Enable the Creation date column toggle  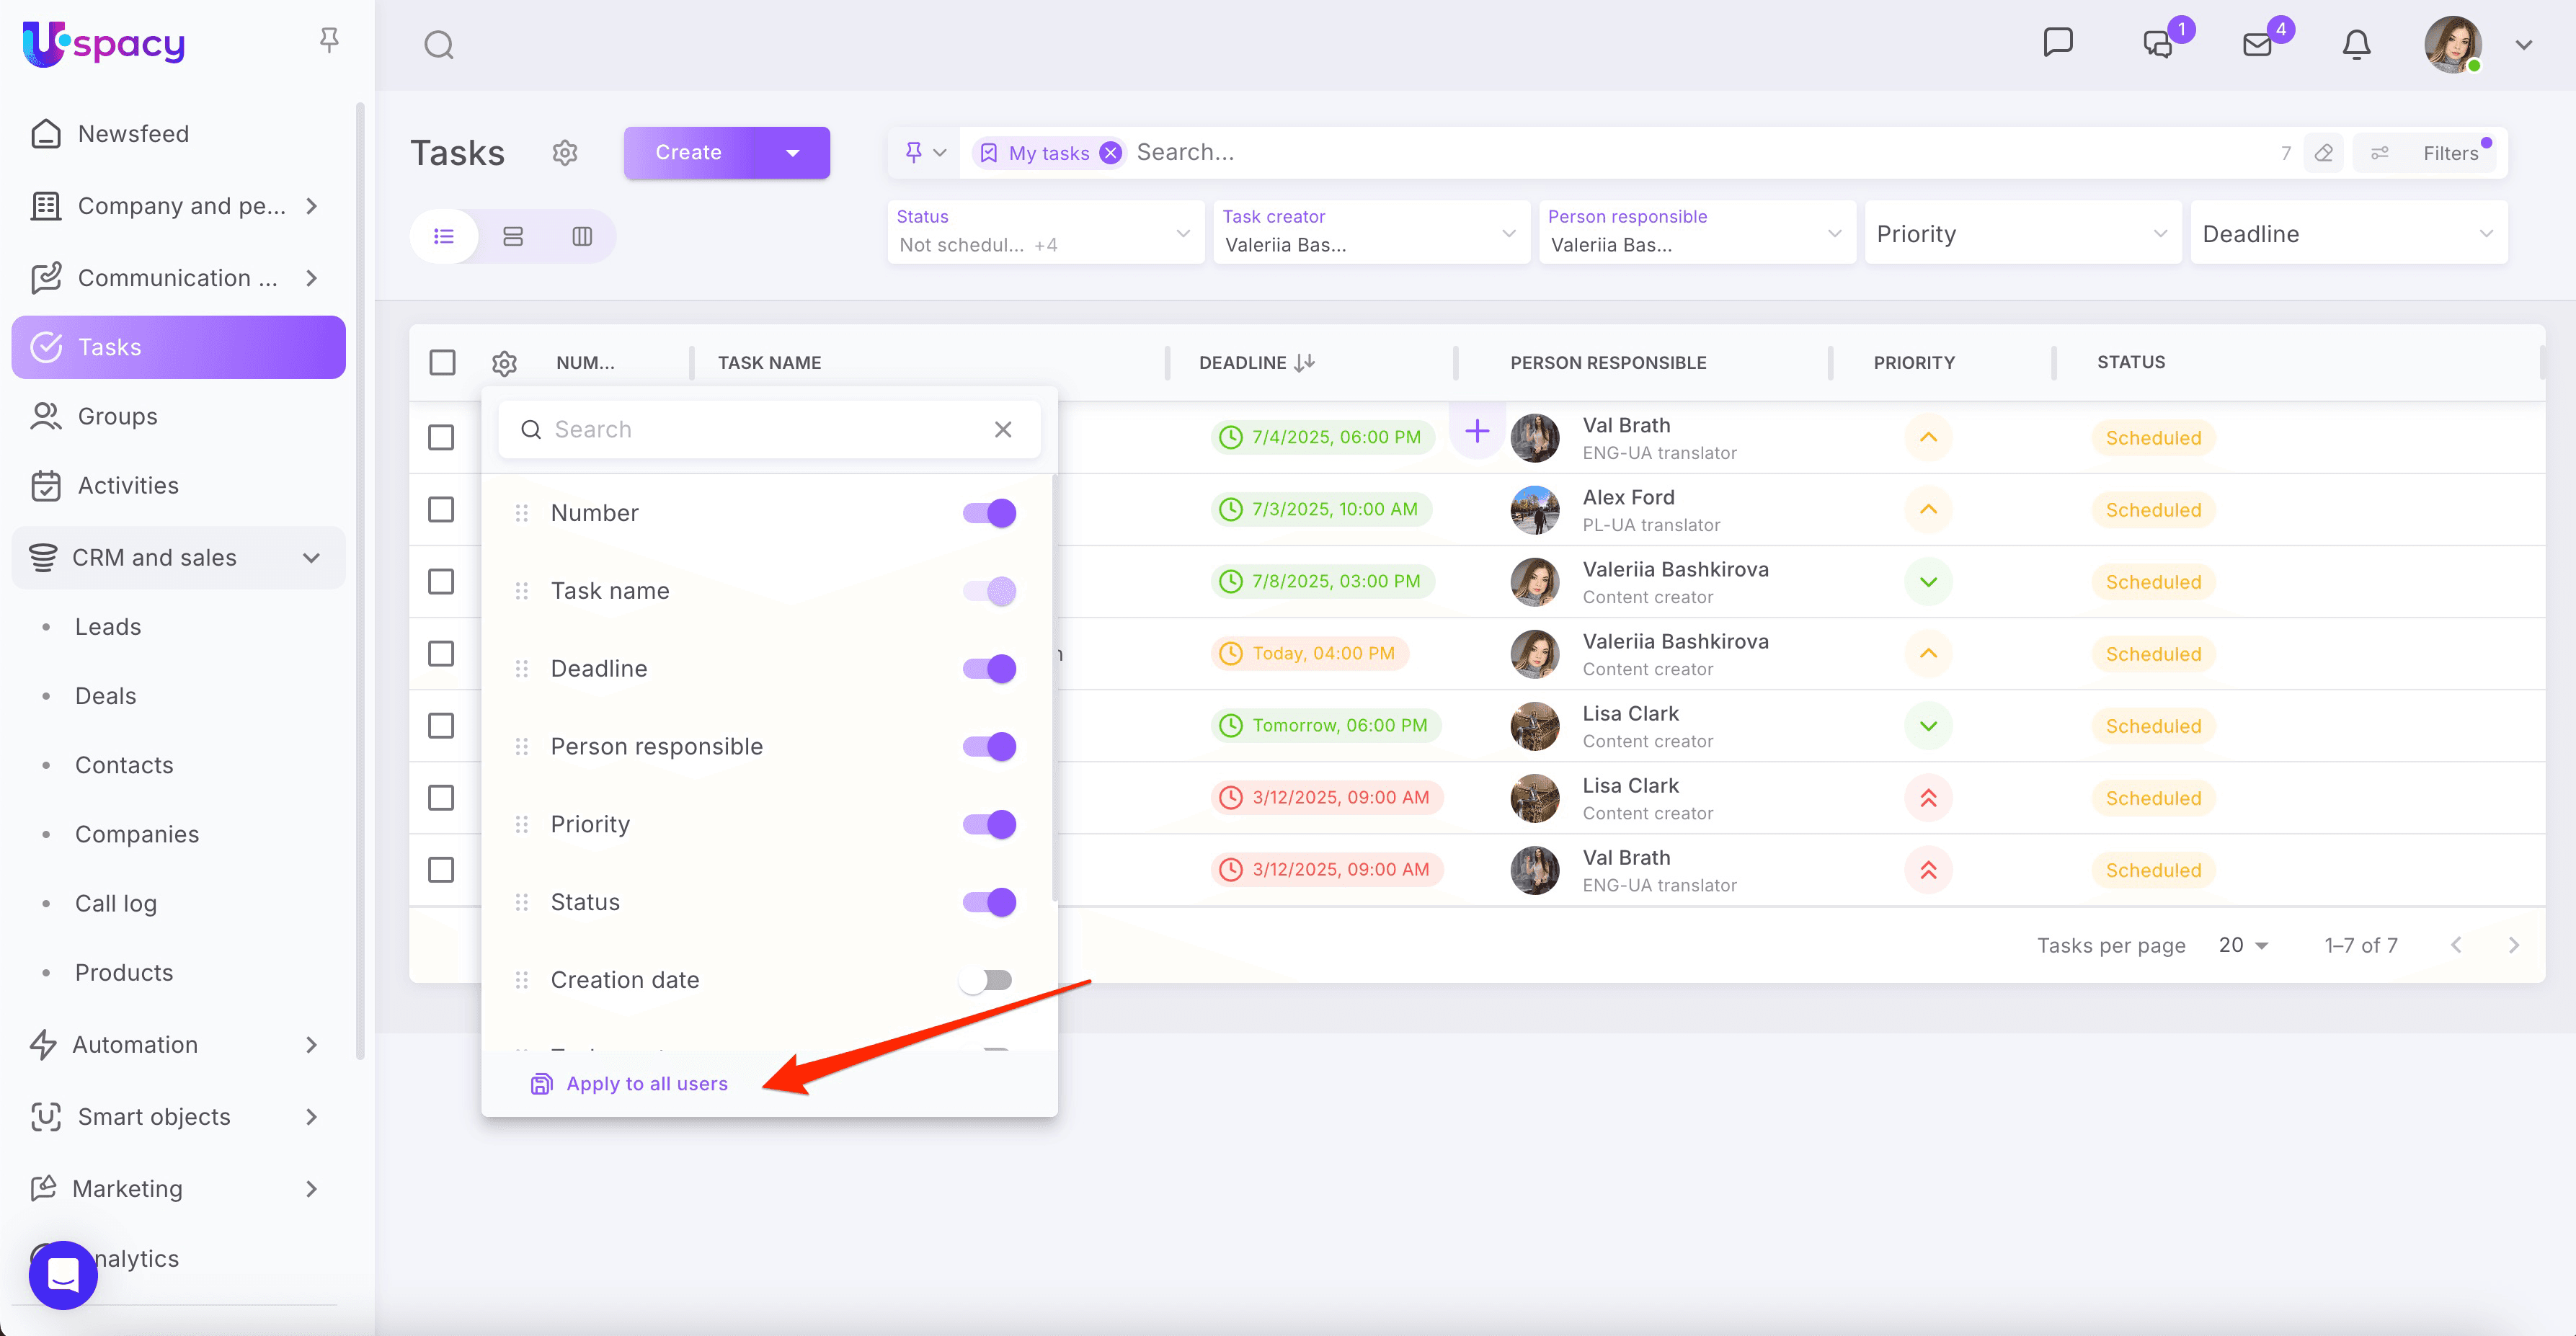coord(987,980)
